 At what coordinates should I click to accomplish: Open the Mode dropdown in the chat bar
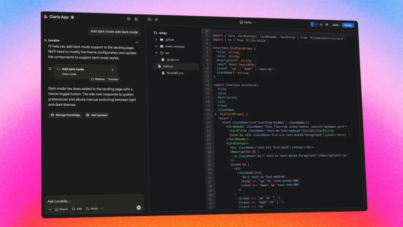[94, 209]
